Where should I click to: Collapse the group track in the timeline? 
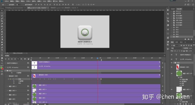tap(5, 70)
